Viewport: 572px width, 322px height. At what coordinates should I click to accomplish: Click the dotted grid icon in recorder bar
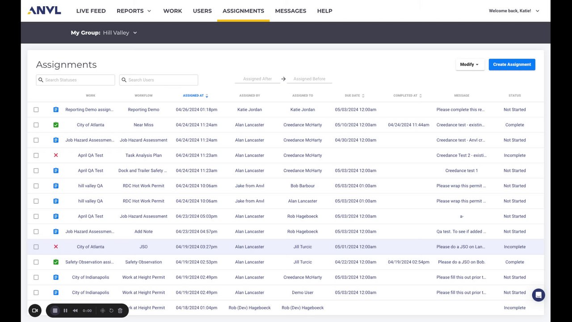click(102, 310)
